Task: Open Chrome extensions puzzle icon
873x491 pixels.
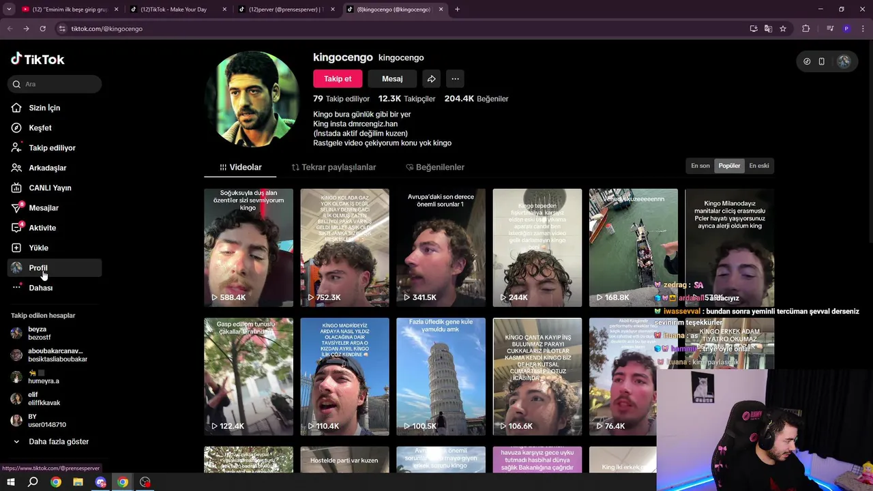Action: click(806, 29)
